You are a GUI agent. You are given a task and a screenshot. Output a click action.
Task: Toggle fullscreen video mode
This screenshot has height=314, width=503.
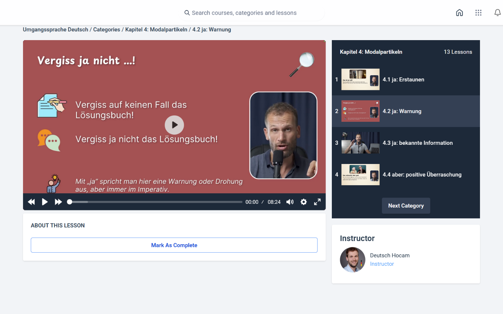click(317, 202)
